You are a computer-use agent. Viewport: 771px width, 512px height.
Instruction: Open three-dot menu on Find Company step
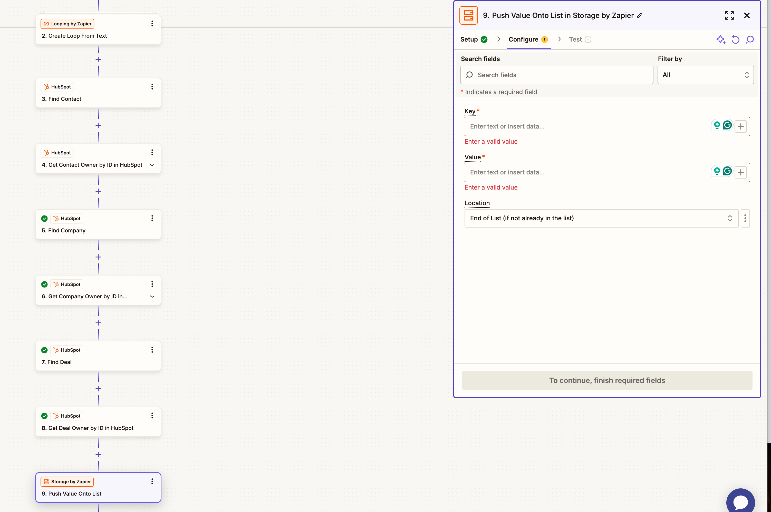152,218
